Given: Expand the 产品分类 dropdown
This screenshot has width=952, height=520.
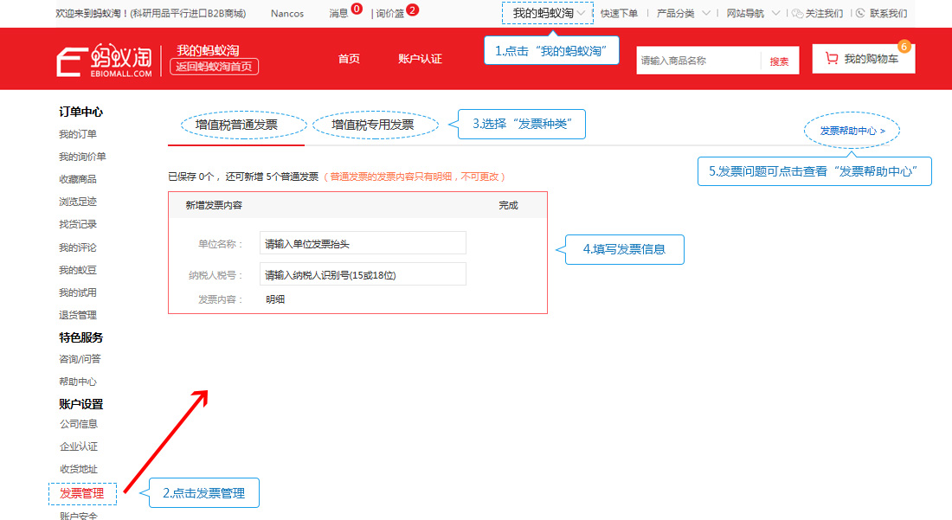Looking at the screenshot, I should click(x=683, y=13).
